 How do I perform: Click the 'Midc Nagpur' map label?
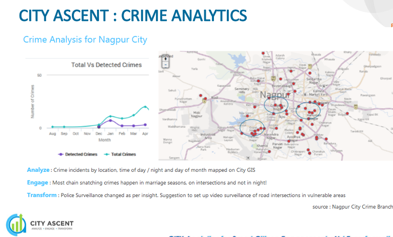(196, 114)
